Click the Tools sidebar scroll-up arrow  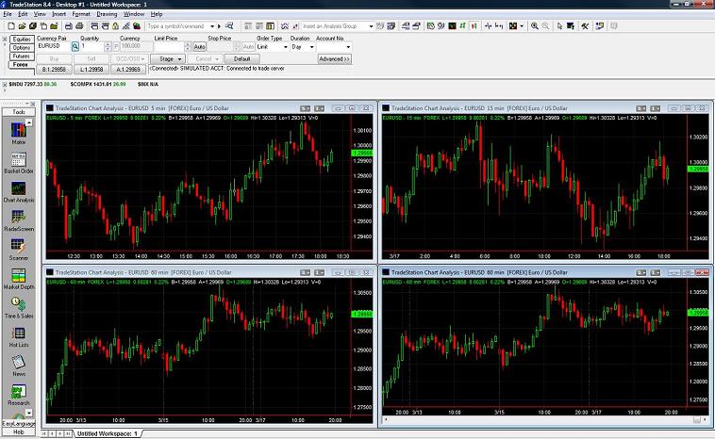click(29, 122)
